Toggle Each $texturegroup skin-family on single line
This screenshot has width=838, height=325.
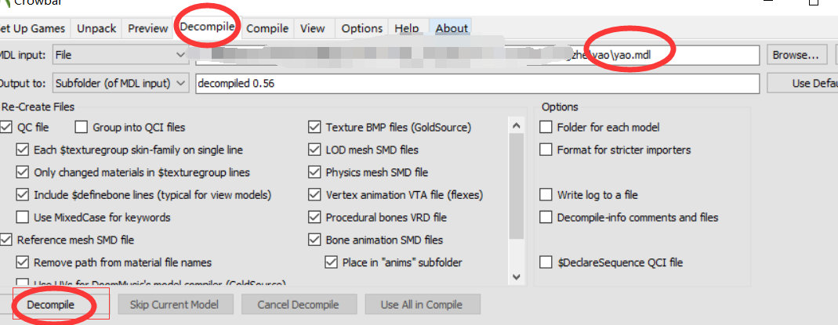pos(23,150)
